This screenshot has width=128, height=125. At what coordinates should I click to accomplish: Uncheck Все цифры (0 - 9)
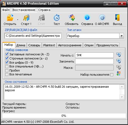click(x=7, y=63)
